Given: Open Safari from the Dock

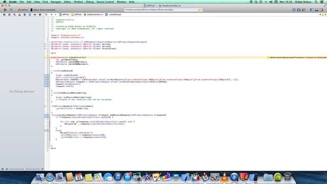Looking at the screenshot, I should click(50, 177).
